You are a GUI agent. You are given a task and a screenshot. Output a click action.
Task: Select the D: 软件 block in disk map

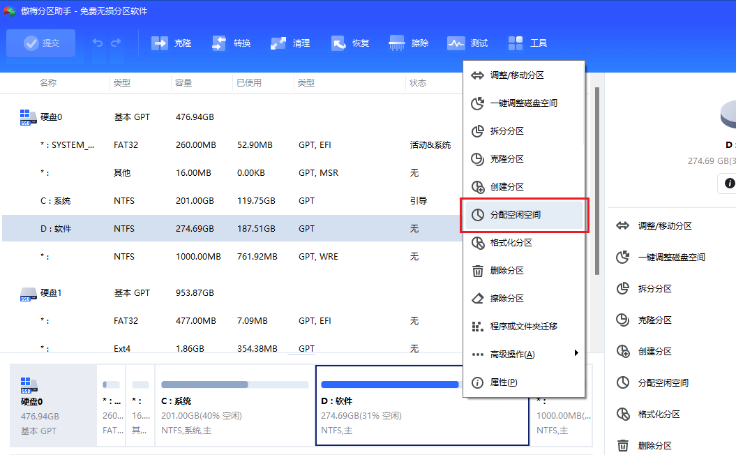[x=422, y=405]
